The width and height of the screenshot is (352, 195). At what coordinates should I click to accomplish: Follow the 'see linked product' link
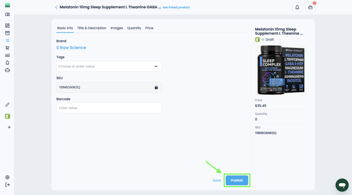[176, 7]
